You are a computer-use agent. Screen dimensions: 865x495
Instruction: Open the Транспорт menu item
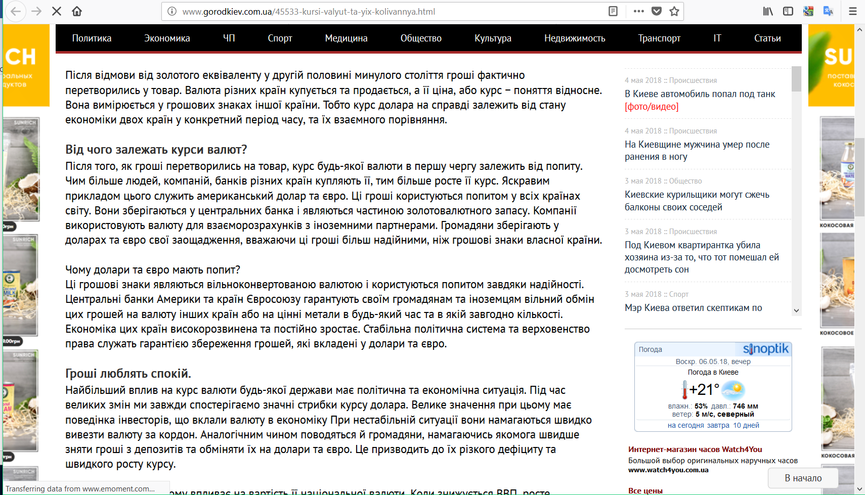[659, 38]
